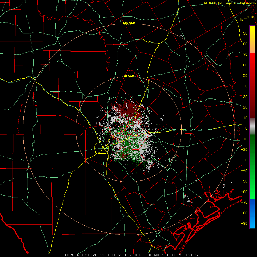Click the "-70" value on the velocity scale

(x=244, y=202)
